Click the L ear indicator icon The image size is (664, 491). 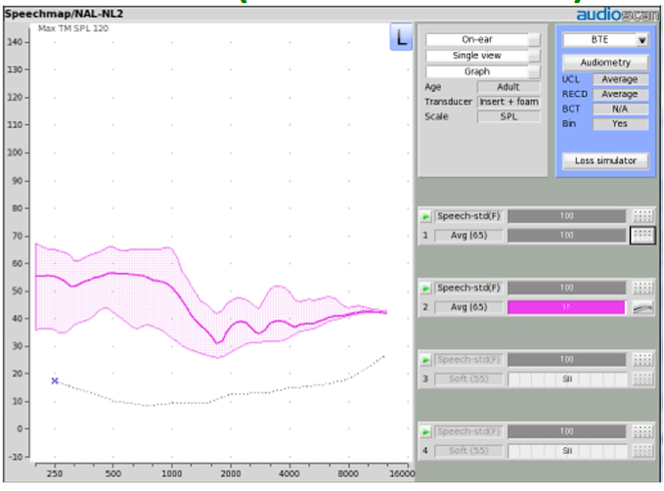401,37
